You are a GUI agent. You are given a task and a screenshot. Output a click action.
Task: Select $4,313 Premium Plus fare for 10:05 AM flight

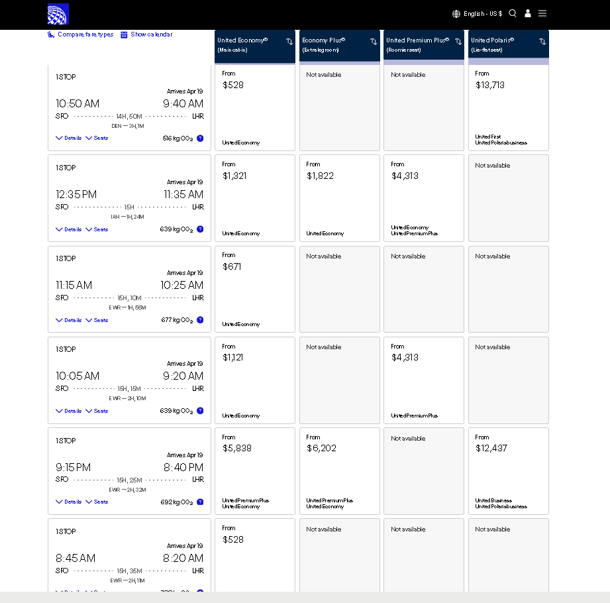pos(424,380)
